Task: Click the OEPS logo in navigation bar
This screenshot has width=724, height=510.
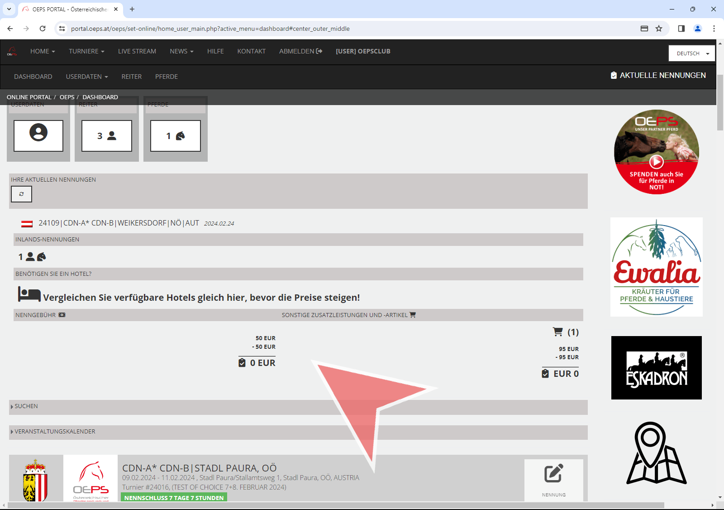Action: [12, 52]
